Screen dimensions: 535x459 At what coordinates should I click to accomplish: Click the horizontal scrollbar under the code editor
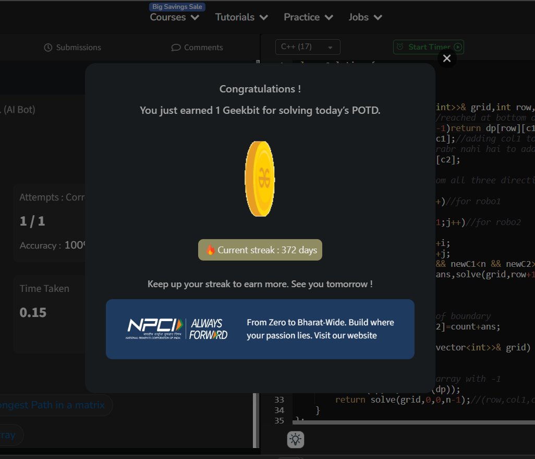coord(414,422)
